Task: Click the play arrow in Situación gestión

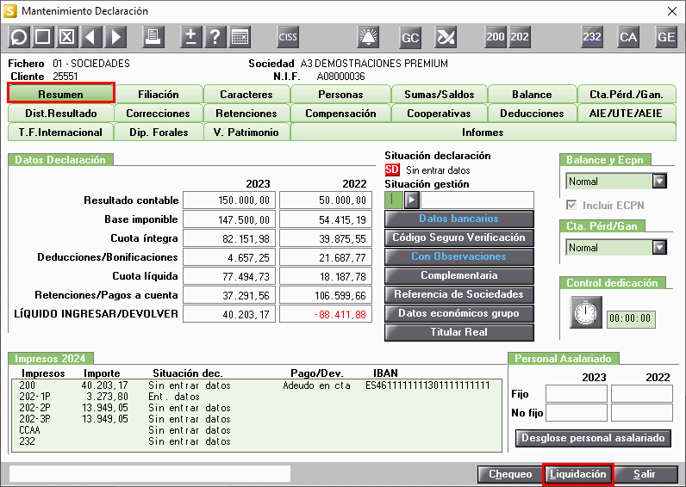Action: click(411, 200)
